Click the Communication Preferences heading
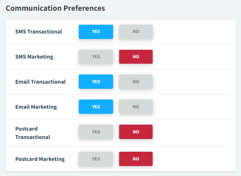241x176 pixels. tap(56, 8)
